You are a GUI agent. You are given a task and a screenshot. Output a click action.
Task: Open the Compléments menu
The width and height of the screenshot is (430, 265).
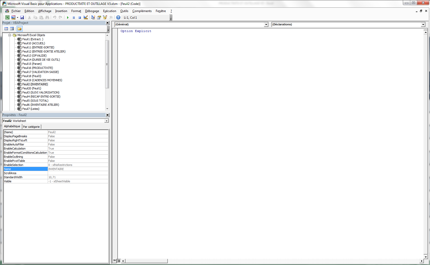(142, 11)
